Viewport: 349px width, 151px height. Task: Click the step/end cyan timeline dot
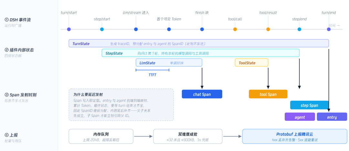[299, 29]
